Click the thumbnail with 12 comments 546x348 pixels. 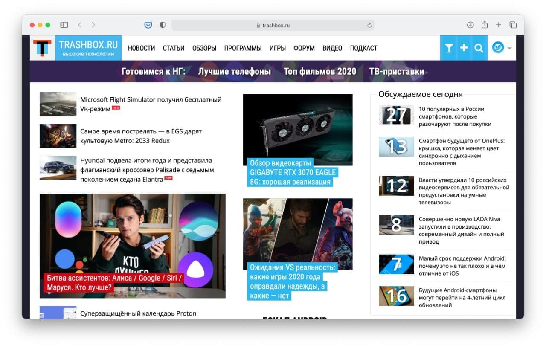coord(396,186)
